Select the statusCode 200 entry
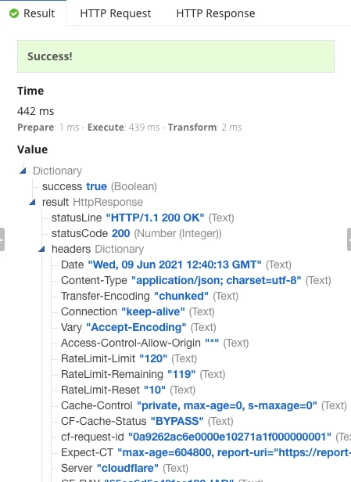This screenshot has height=482, width=351. click(x=136, y=233)
